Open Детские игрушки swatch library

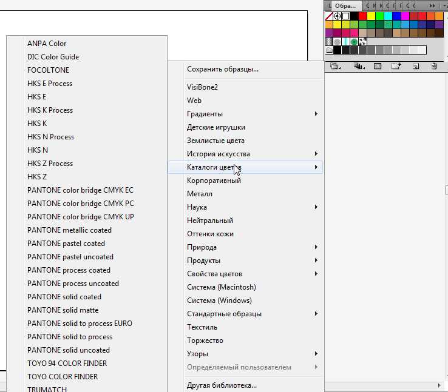point(245,127)
